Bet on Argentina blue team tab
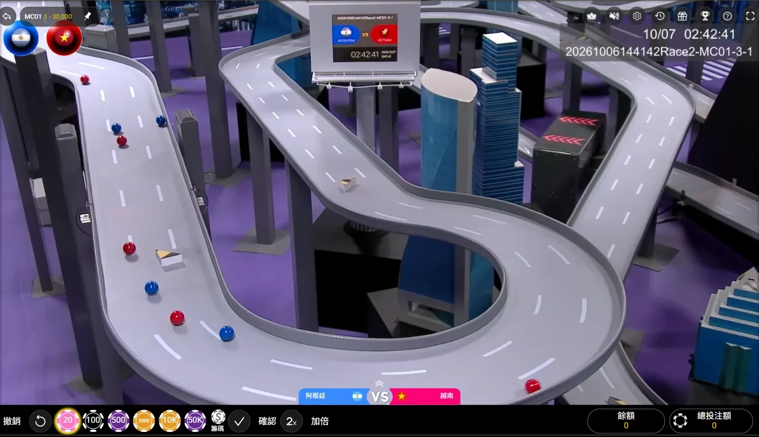 click(334, 396)
